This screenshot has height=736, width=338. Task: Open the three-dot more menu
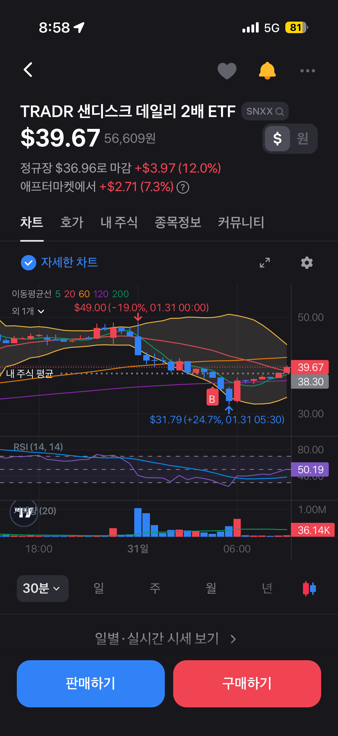[x=307, y=70]
